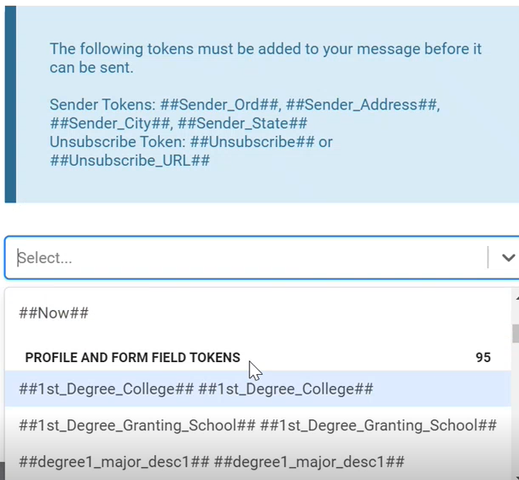519x480 pixels.
Task: Choose the ##Now## token option
Action: point(55,313)
